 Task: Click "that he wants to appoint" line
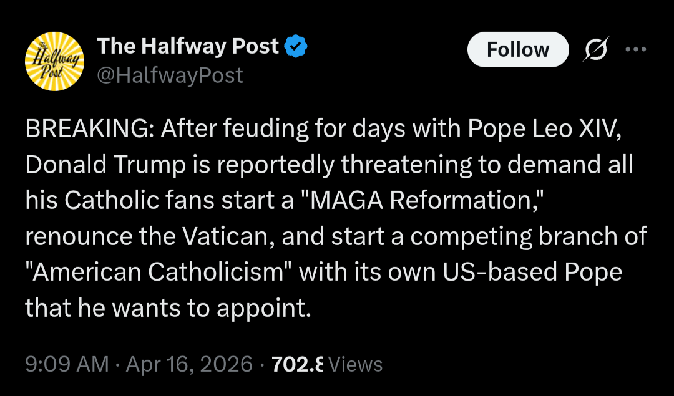point(167,308)
